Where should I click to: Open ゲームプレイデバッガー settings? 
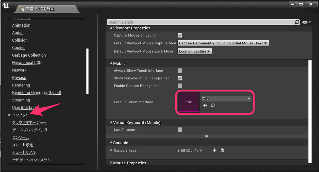tap(31, 130)
